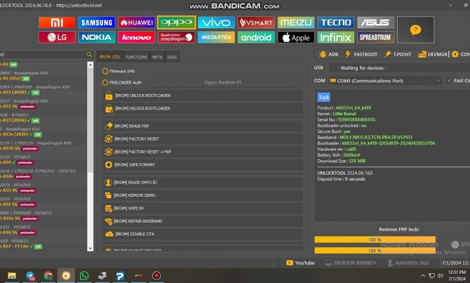Select the Infinix brand logo
The height and width of the screenshot is (283, 470).
click(336, 37)
